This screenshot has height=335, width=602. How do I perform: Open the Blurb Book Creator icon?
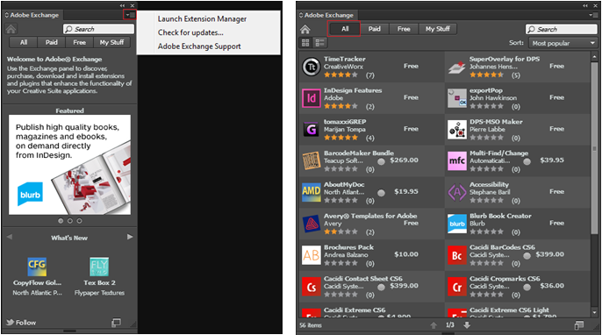coord(457,224)
